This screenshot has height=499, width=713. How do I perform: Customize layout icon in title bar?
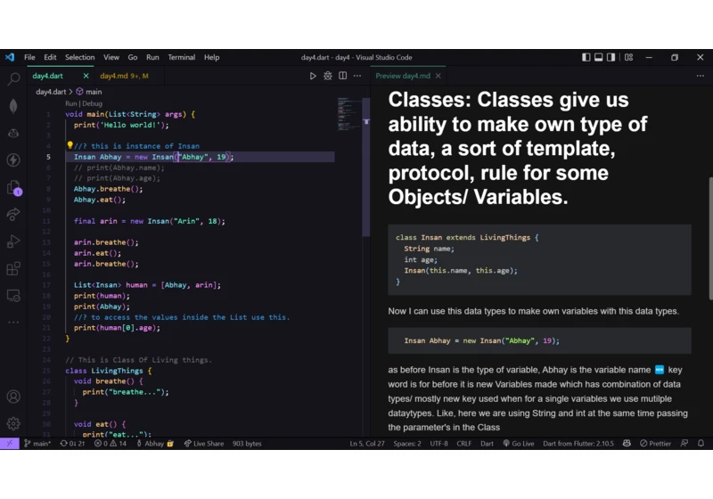[629, 57]
